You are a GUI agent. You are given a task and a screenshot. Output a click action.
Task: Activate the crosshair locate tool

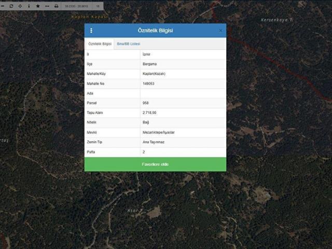coord(20,6)
